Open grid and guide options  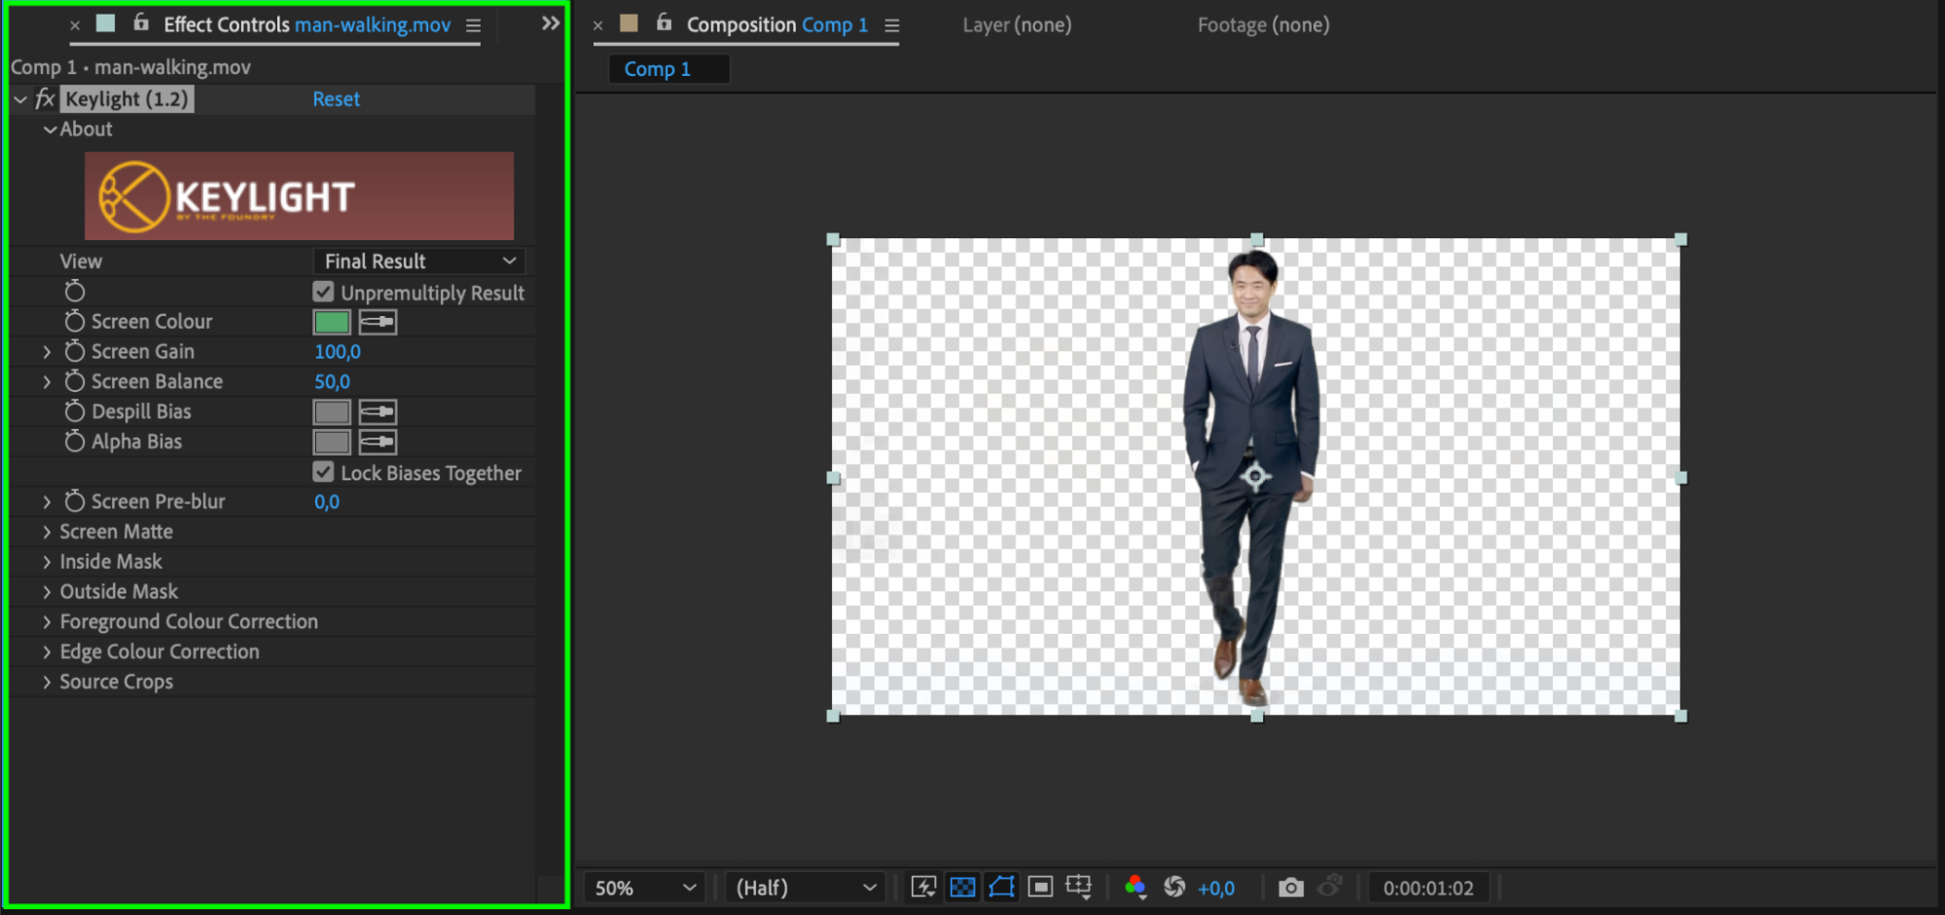(1079, 887)
